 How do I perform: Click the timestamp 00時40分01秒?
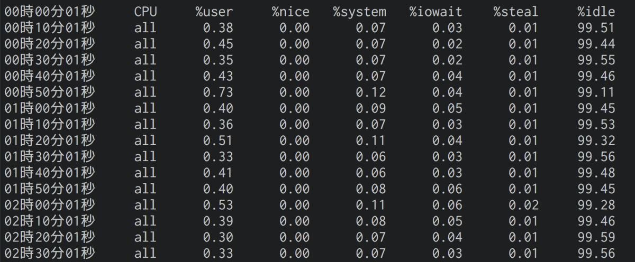click(x=50, y=76)
